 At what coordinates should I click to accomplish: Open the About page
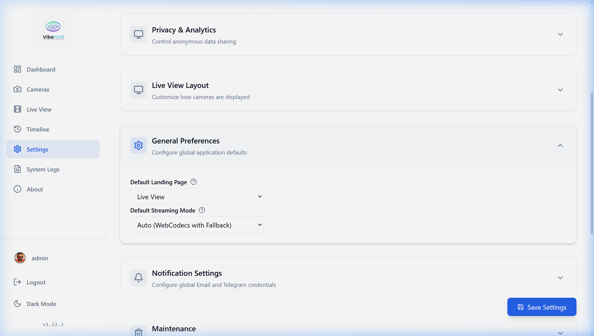(53, 189)
